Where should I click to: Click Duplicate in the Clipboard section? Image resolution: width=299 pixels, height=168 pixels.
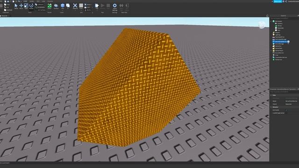[8, 10]
